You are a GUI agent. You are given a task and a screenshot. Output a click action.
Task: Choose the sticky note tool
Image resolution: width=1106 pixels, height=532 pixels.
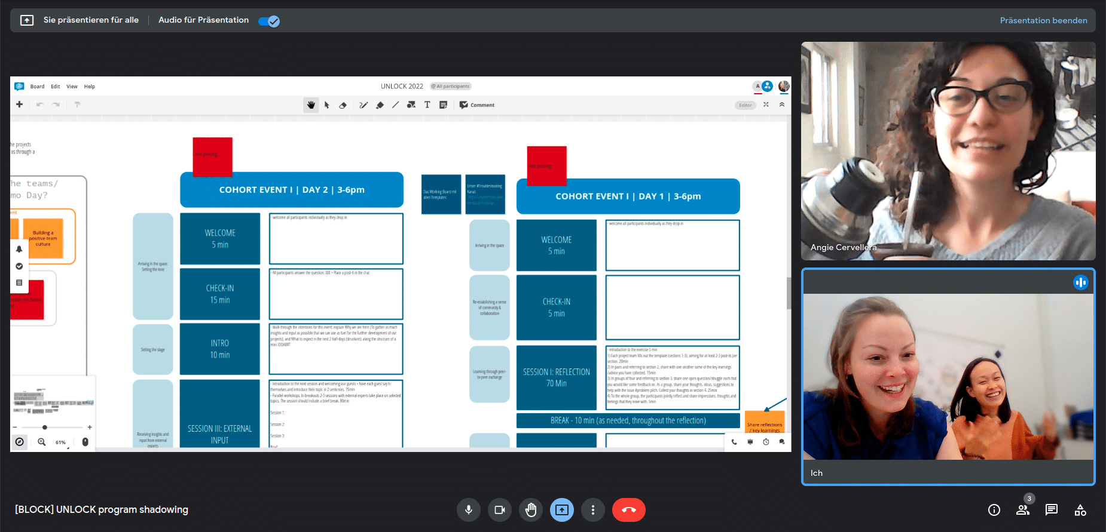(x=443, y=105)
